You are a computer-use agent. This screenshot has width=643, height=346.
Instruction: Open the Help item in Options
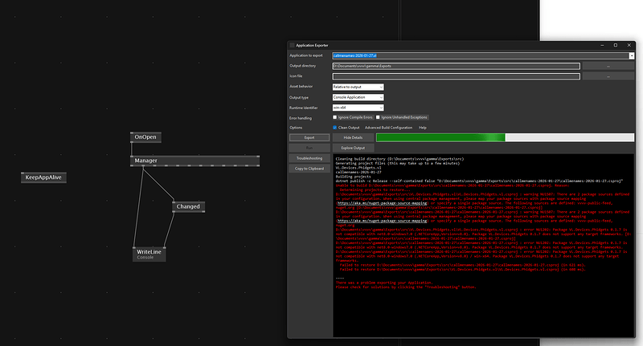coord(423,128)
